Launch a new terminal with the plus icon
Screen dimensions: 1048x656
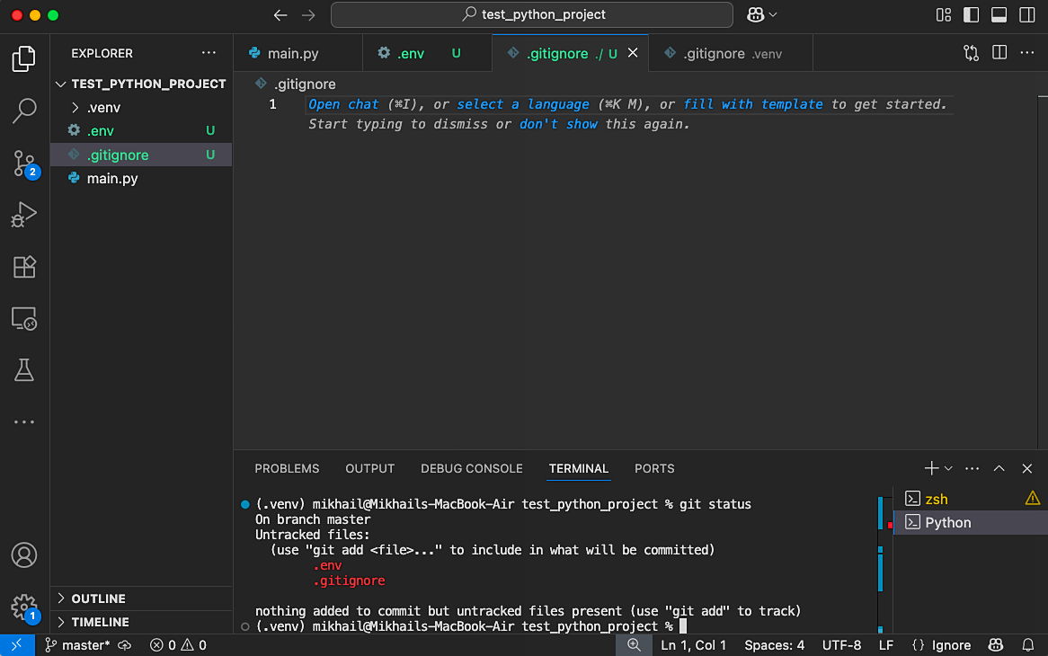930,468
